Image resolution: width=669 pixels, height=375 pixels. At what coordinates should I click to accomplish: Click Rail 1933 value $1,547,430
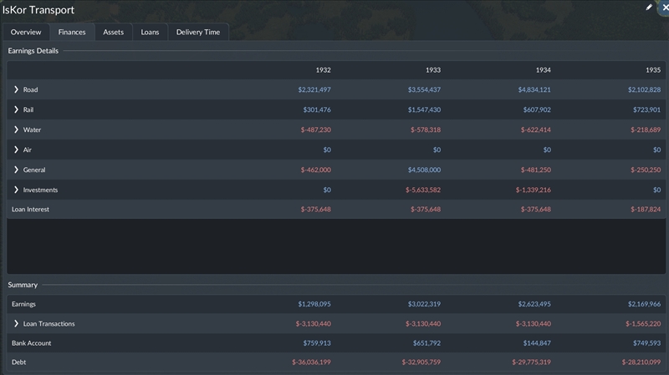[x=424, y=109]
